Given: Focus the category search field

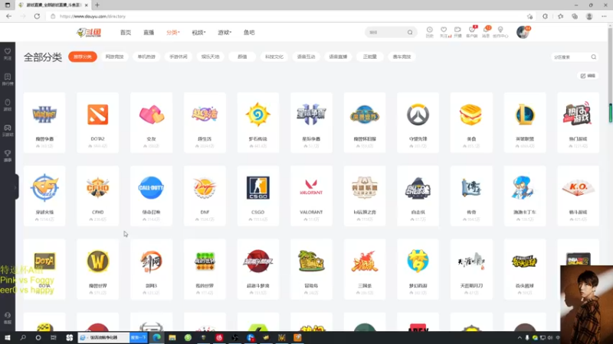Looking at the screenshot, I should 574,57.
